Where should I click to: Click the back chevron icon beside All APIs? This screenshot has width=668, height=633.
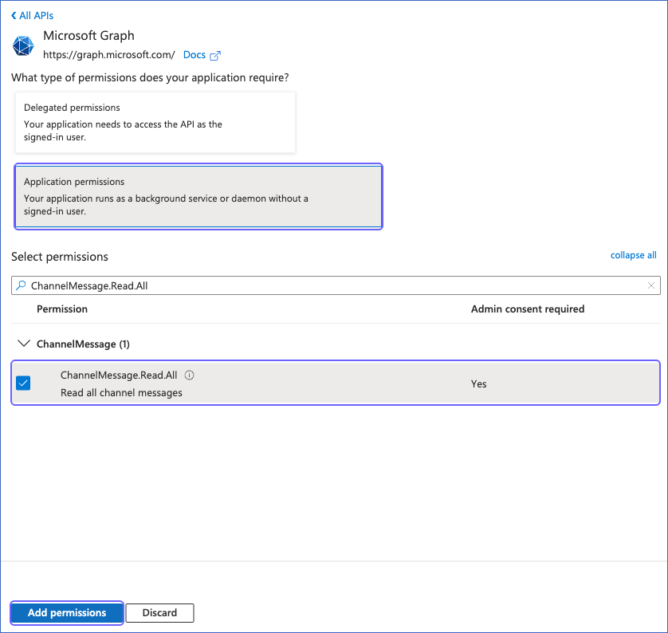(x=14, y=16)
